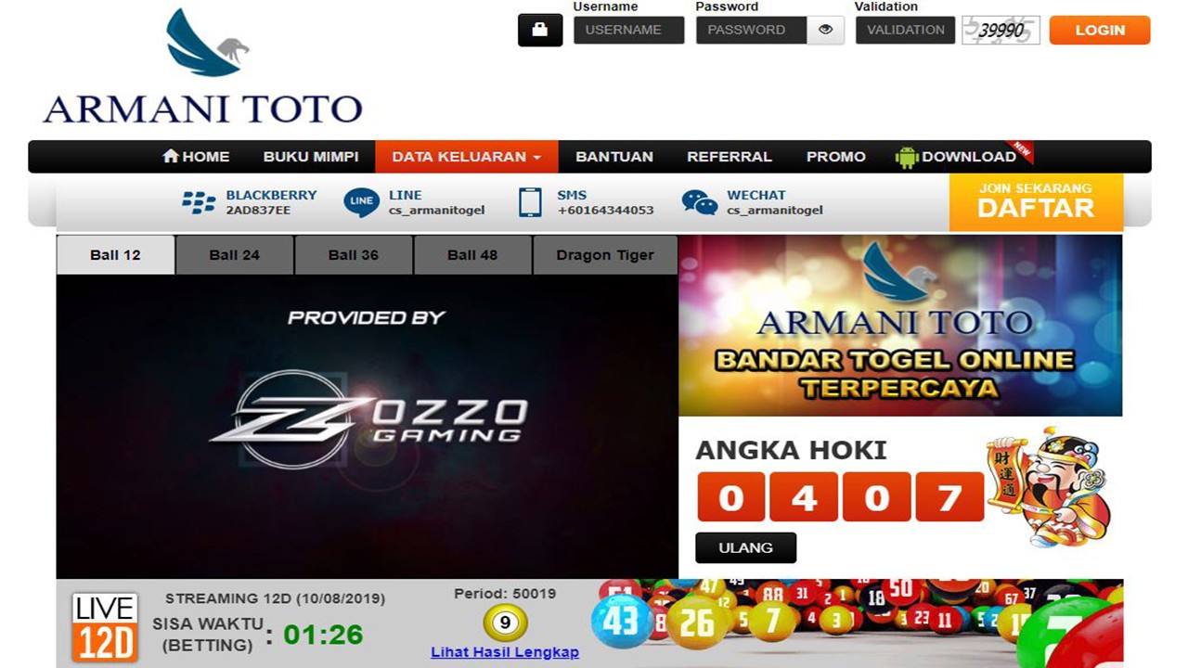Focus the Username input field
1188x668 pixels.
pos(628,30)
